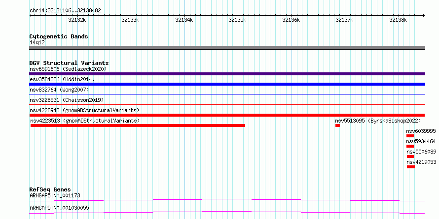This screenshot has height=219, width=439.
Task: Open the ARHGAP5|NM_001030055 gene label
Action: pyautogui.click(x=59, y=208)
